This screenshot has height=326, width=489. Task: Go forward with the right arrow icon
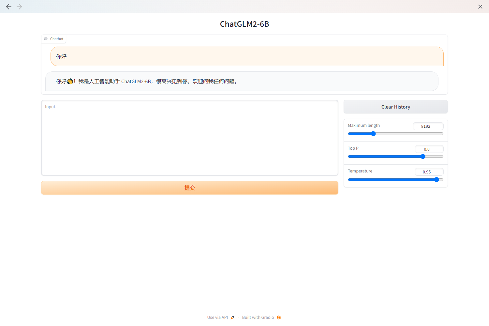pyautogui.click(x=20, y=7)
